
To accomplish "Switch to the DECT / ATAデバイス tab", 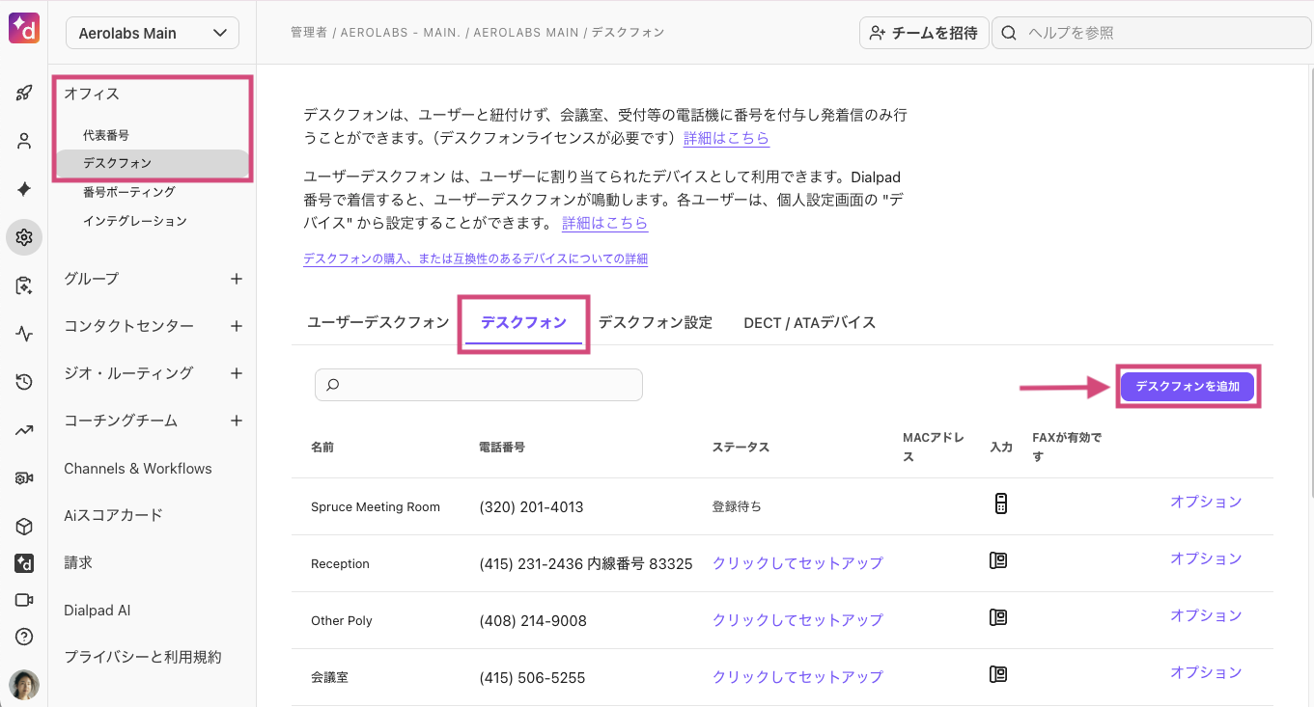I will click(809, 322).
